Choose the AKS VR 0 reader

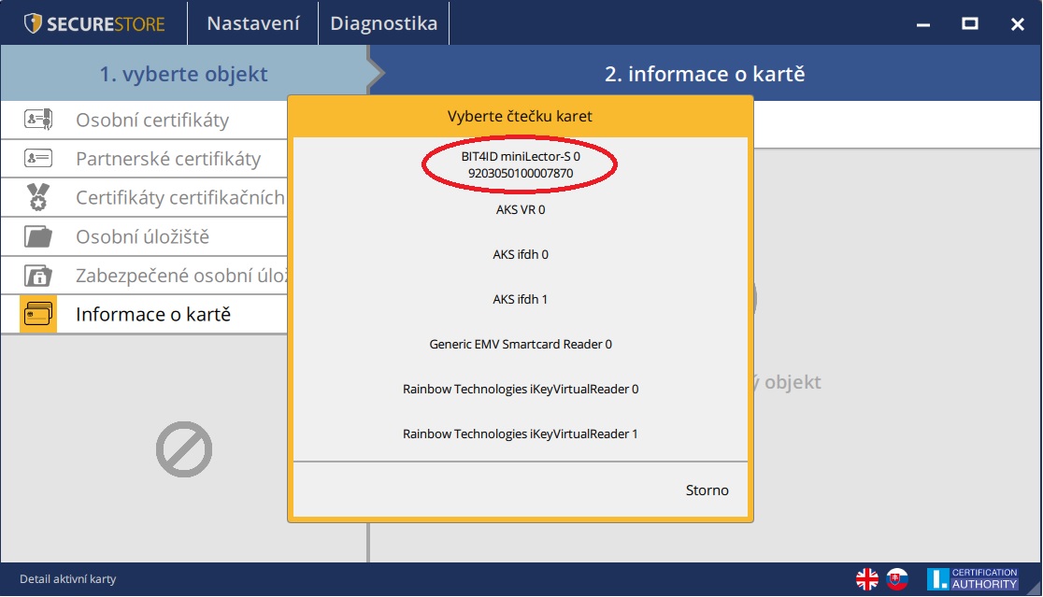point(521,210)
